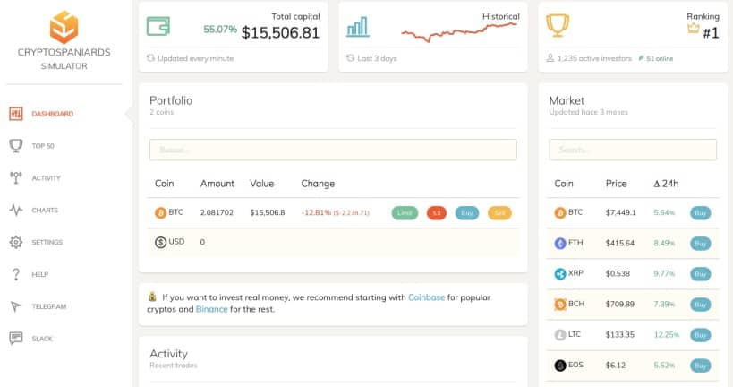Open the Top 50 trophy icon
The image size is (733, 387).
pos(16,145)
